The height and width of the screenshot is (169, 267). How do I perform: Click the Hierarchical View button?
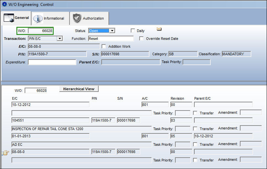click(x=79, y=89)
